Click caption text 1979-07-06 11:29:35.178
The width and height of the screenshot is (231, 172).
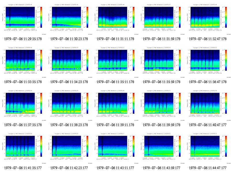pyautogui.click(x=23, y=39)
